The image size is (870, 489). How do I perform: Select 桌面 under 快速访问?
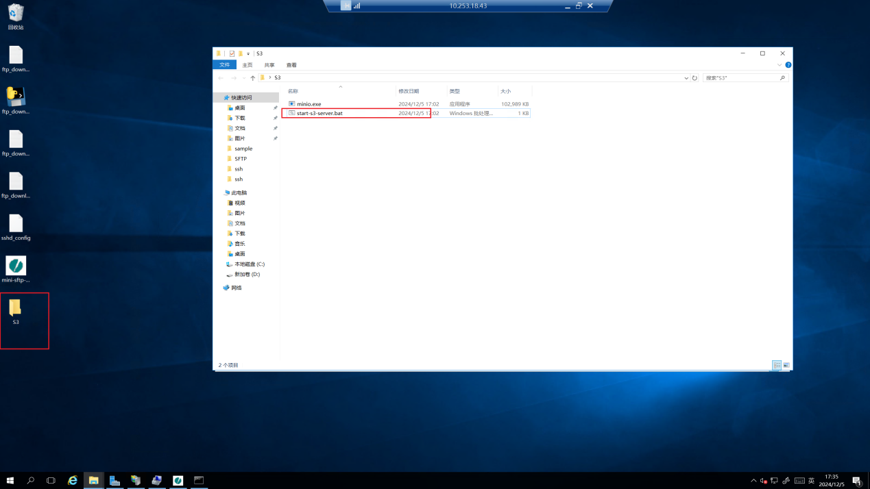239,108
